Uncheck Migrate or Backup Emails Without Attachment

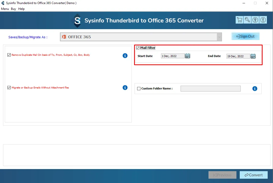9,88
